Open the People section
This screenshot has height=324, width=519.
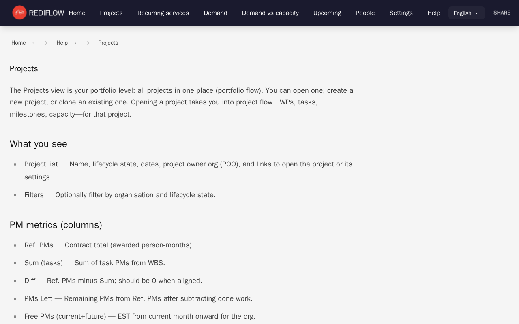365,13
